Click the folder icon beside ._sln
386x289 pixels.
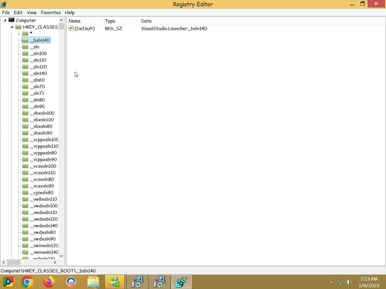pos(25,47)
